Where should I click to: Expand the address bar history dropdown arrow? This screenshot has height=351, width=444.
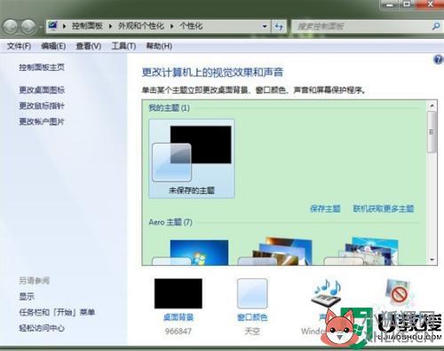pos(265,27)
